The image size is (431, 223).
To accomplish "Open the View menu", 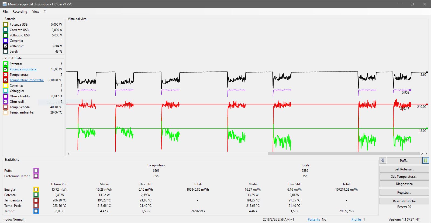I will tap(36, 12).
